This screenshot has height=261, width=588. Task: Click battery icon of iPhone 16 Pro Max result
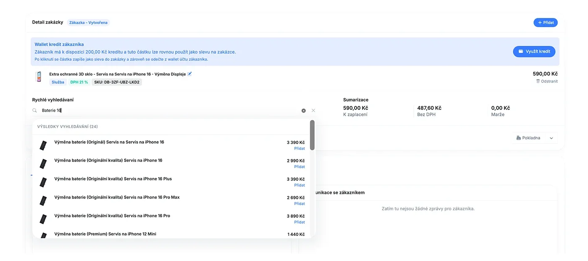pyautogui.click(x=43, y=201)
